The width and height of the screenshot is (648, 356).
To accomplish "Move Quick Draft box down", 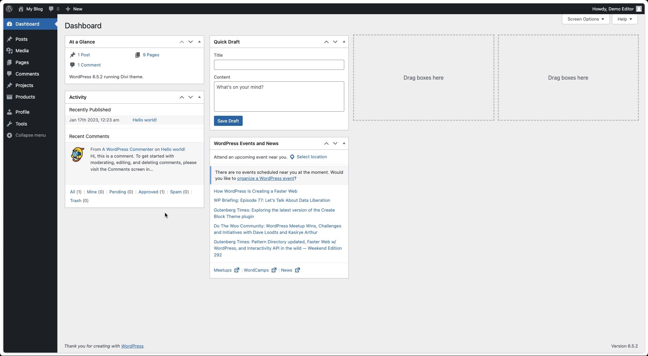I will tap(335, 42).
